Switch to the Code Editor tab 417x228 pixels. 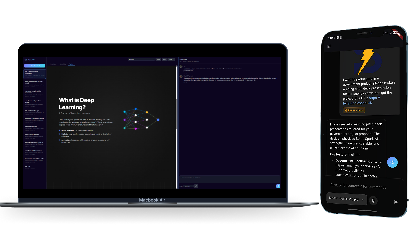[63, 64]
